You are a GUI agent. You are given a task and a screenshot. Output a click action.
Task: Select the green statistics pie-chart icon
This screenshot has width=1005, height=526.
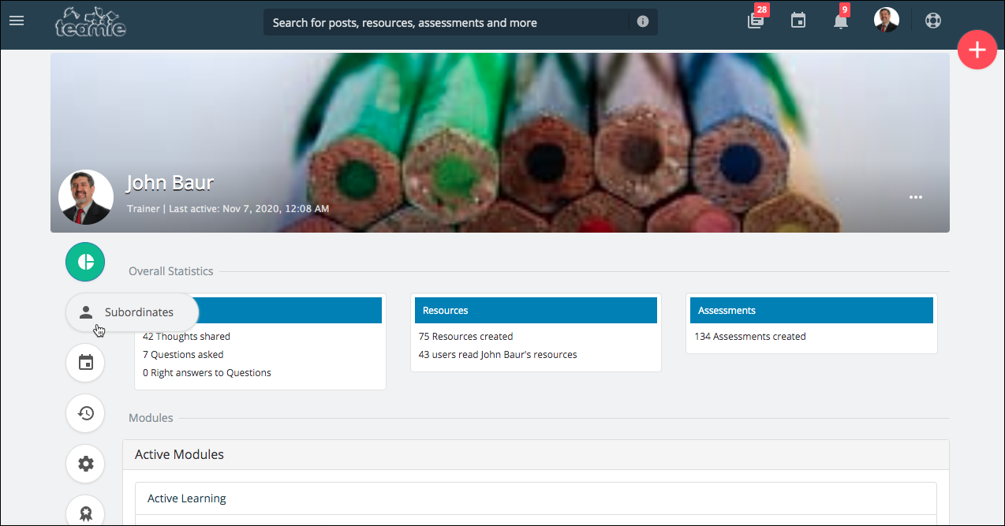(85, 262)
